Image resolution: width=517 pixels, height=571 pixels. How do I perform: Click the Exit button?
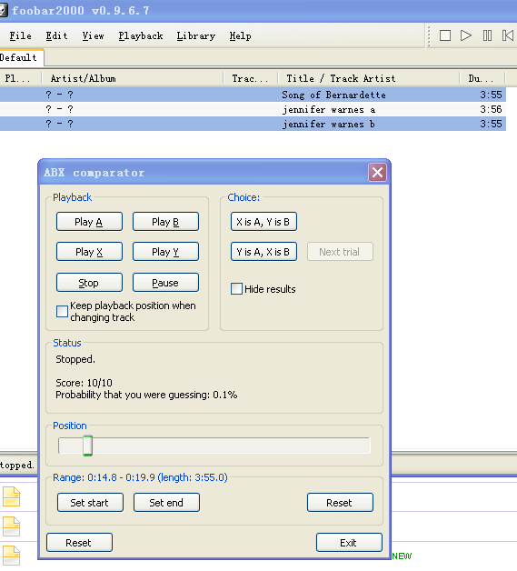point(349,543)
